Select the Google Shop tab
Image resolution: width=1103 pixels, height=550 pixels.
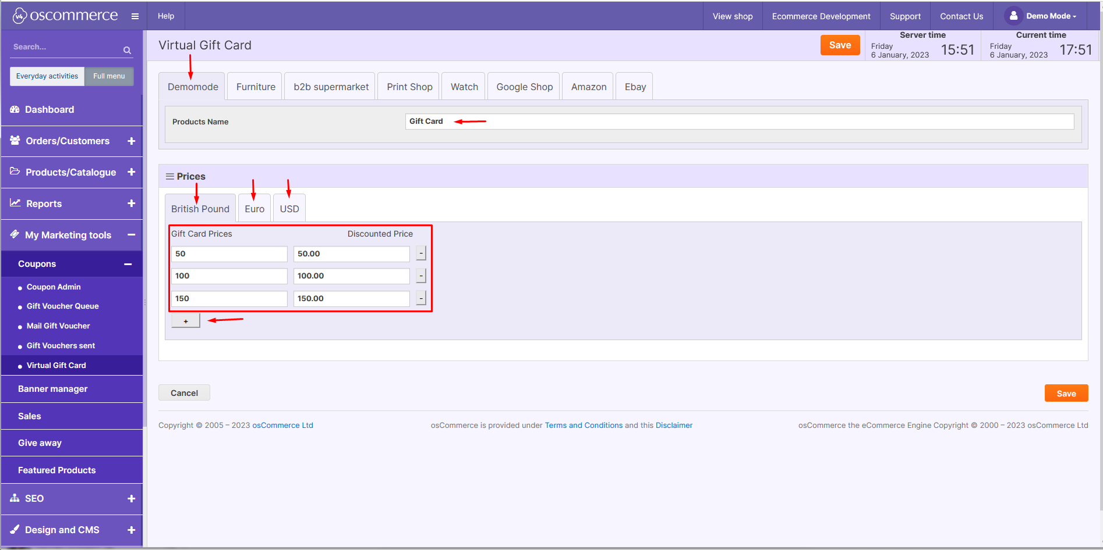pos(524,87)
